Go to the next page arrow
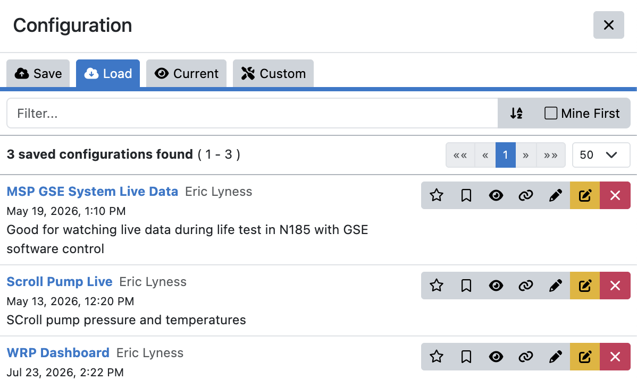The image size is (637, 380). [526, 155]
